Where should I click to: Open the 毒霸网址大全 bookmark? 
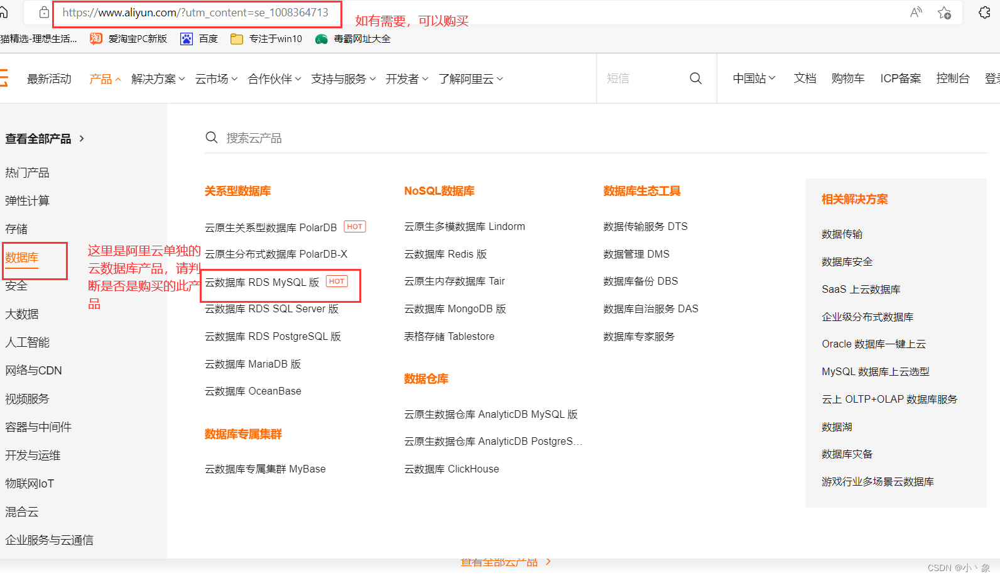coord(353,39)
